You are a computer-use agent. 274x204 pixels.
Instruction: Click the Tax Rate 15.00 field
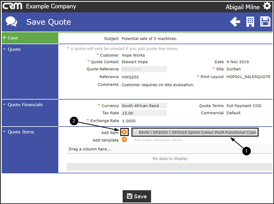[x=144, y=113]
